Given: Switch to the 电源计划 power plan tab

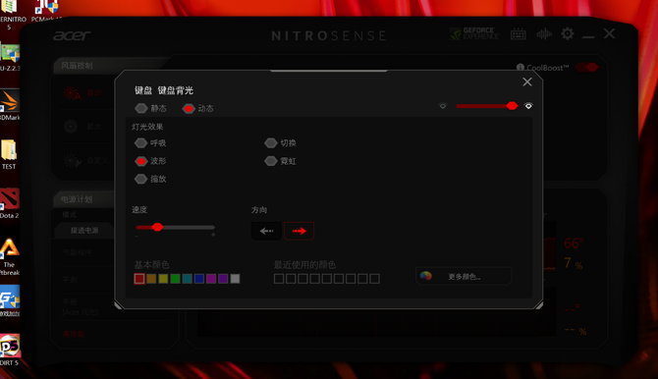Looking at the screenshot, I should [x=77, y=199].
